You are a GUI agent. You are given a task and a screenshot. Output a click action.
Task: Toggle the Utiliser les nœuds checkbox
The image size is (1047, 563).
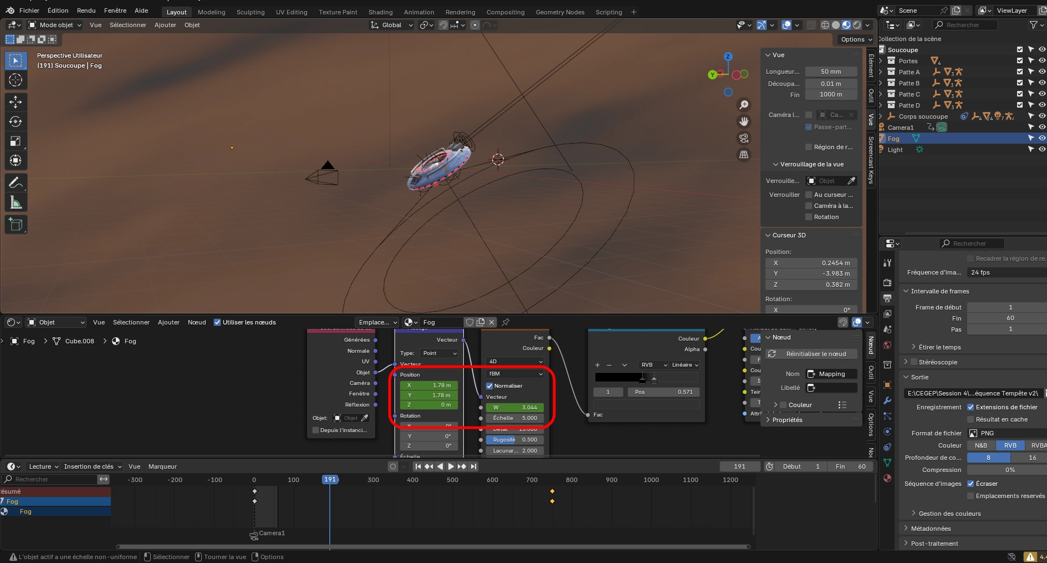(x=217, y=322)
